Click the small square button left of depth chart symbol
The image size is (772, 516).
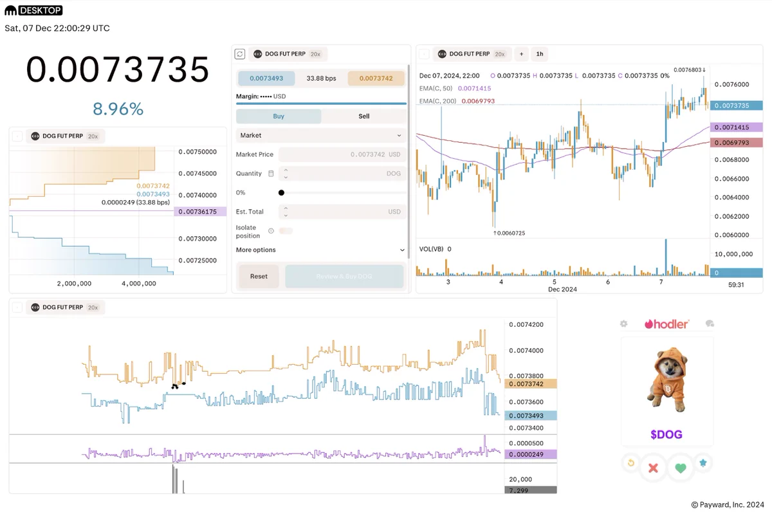pyautogui.click(x=17, y=136)
